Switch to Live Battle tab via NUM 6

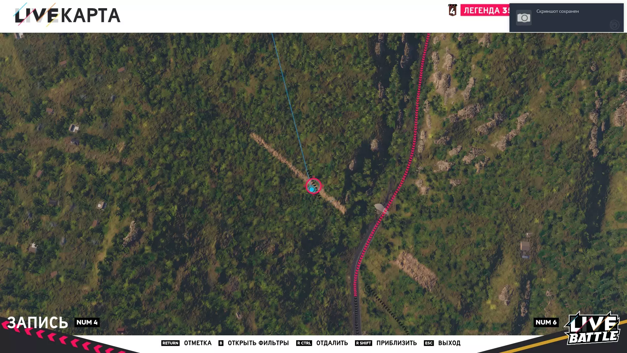point(546,322)
